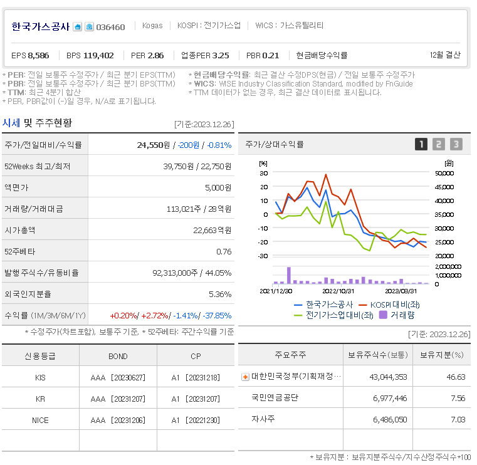The image size is (477, 465).
Task: Click the 한국가스공사 company name title
Action: [41, 27]
